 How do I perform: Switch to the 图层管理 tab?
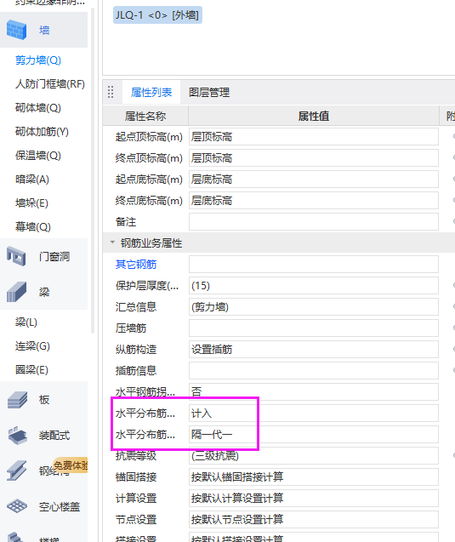click(x=209, y=92)
